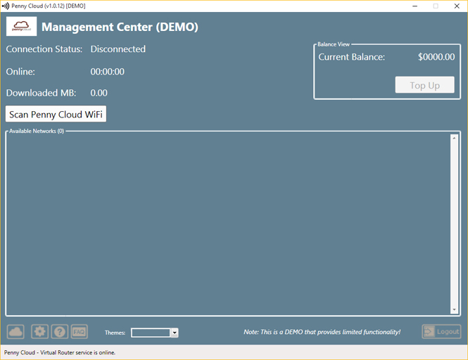Click the networks list scroll up arrow

pyautogui.click(x=454, y=138)
